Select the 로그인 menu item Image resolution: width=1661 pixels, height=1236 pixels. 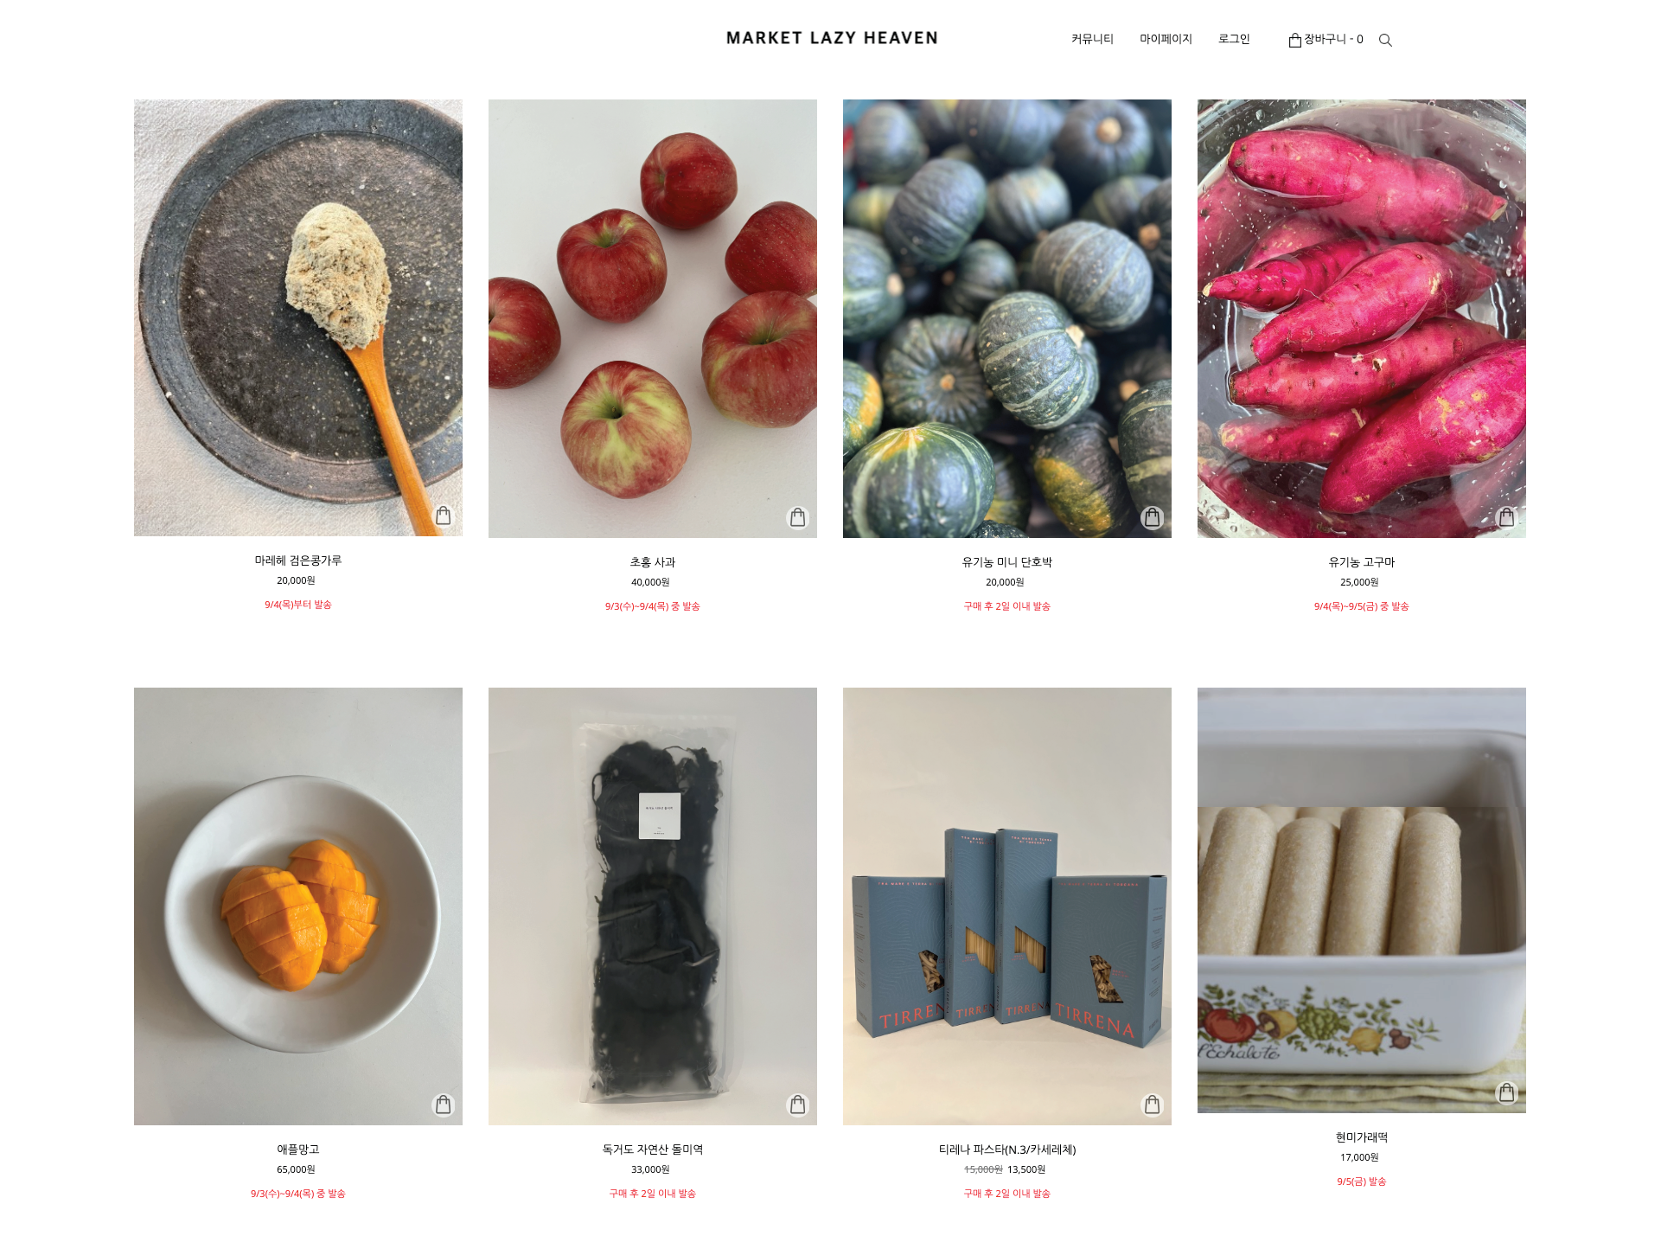[1234, 39]
